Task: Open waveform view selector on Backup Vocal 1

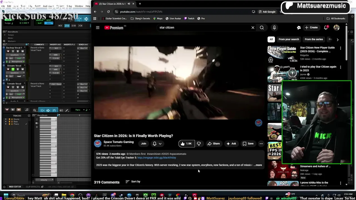Action: 16,55
